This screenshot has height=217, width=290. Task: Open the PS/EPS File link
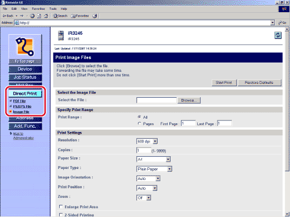tap(22, 106)
